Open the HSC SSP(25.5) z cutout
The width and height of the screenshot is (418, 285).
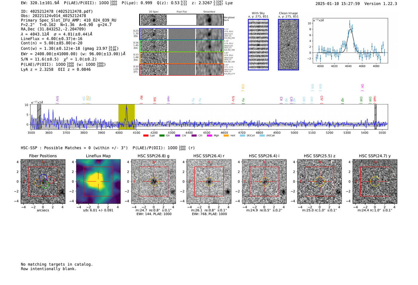pos(320,182)
